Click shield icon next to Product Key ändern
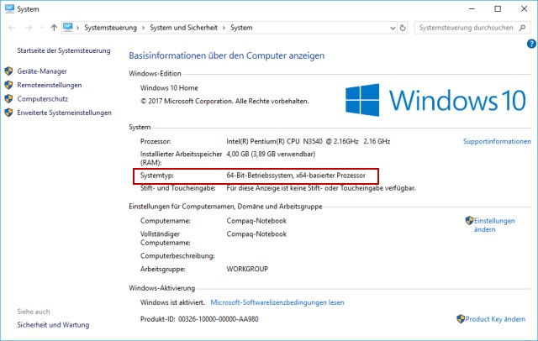Screen dimensions: 538x341 click(461, 319)
